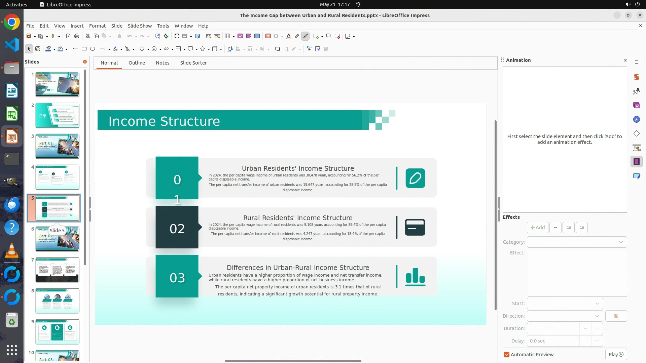
Task: Select the Rectangle shape tool
Action: pos(84,49)
